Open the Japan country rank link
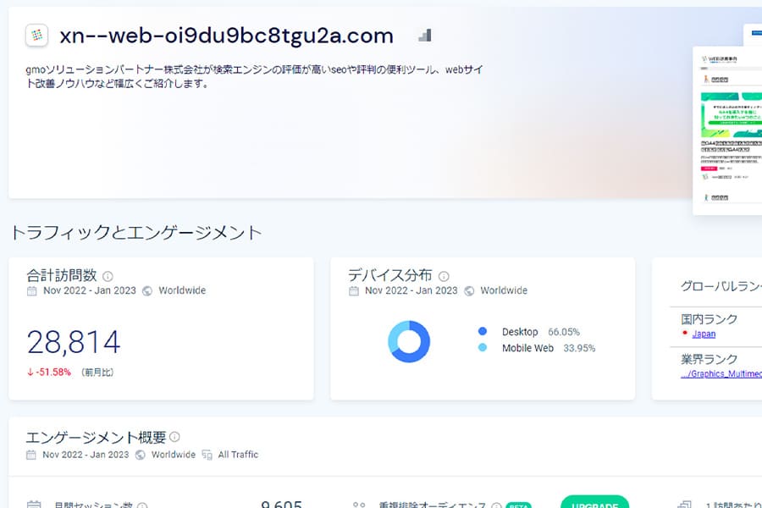 click(704, 334)
